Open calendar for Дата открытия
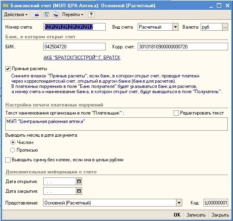The image size is (233, 221). point(79,181)
